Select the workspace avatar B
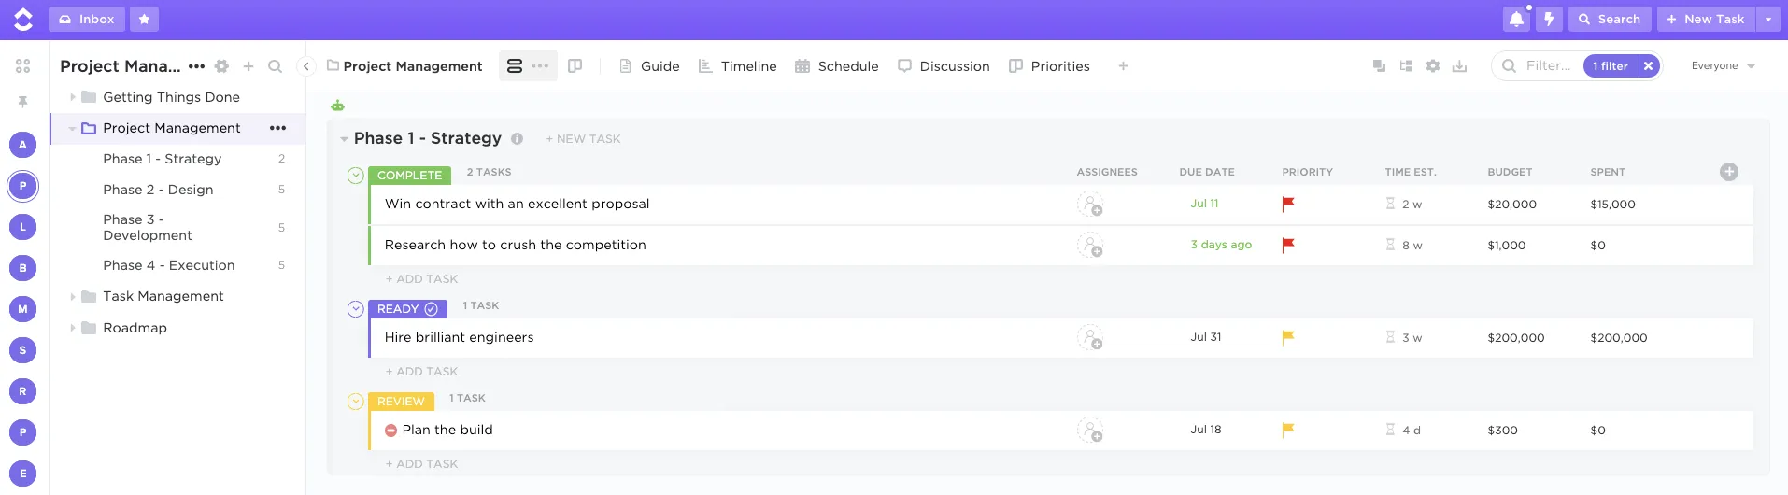The image size is (1788, 495). tap(23, 268)
